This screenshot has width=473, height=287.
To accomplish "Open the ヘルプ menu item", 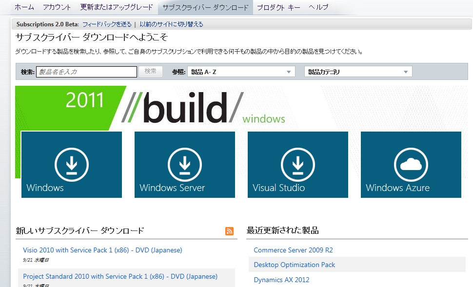I will click(318, 7).
